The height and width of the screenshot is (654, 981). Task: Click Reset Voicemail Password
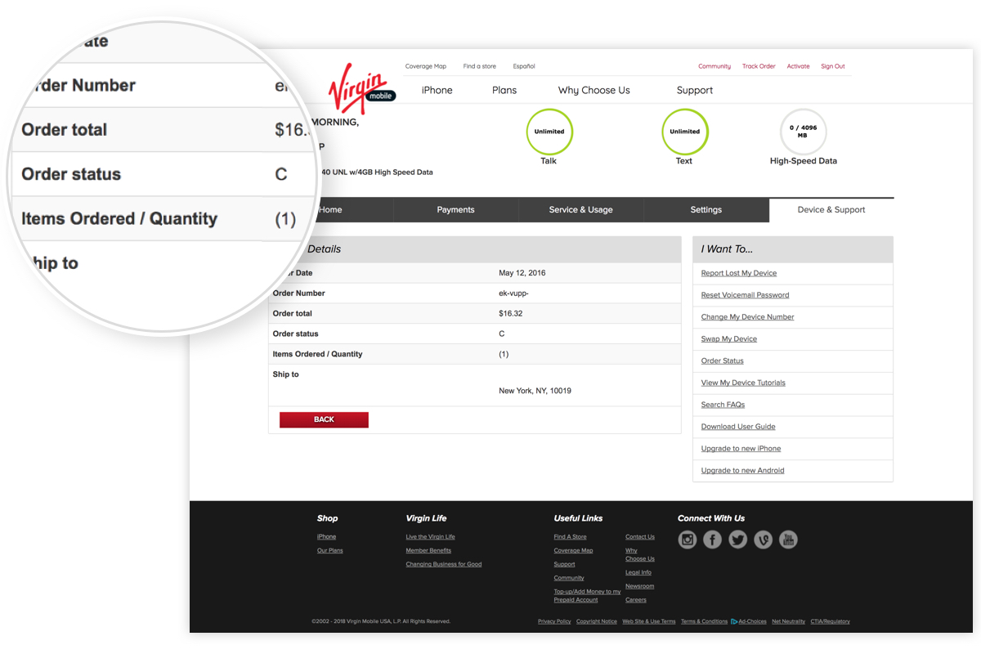pyautogui.click(x=745, y=295)
